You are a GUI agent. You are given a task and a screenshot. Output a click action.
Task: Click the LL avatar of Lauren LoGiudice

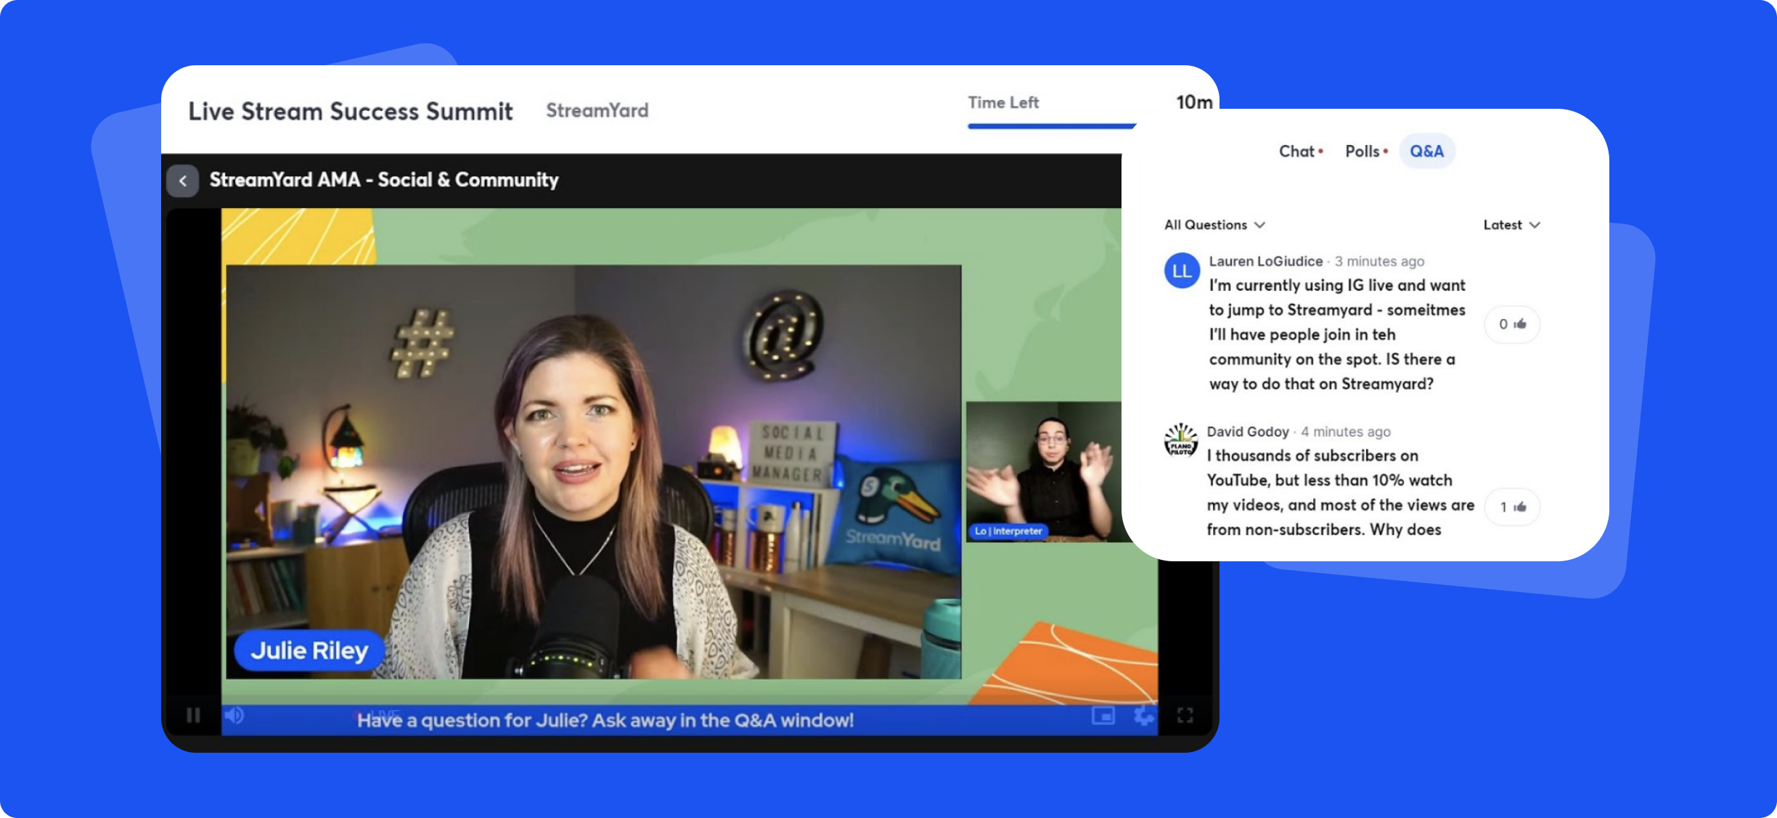pyautogui.click(x=1182, y=270)
